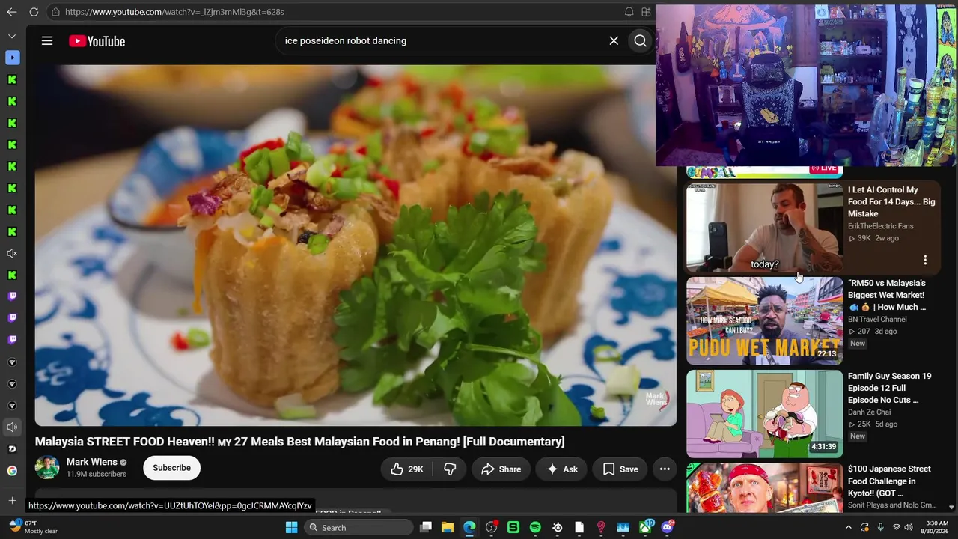
Task: Subscribe to Mark Wiens
Action: (x=171, y=468)
